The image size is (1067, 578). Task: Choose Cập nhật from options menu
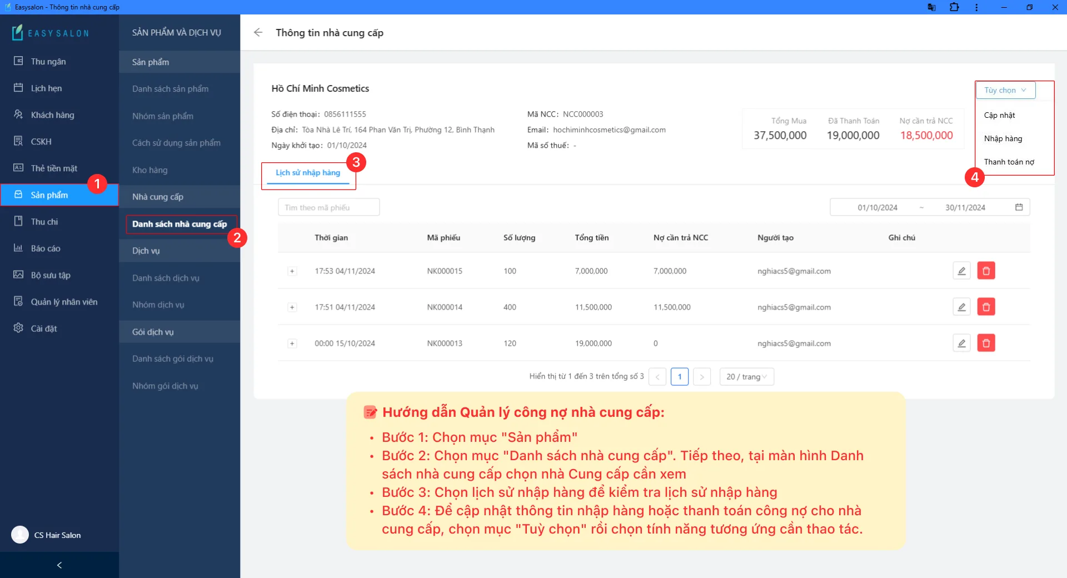(x=999, y=115)
